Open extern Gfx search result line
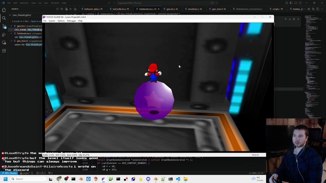The height and width of the screenshot is (183, 326). pyautogui.click(x=28, y=44)
